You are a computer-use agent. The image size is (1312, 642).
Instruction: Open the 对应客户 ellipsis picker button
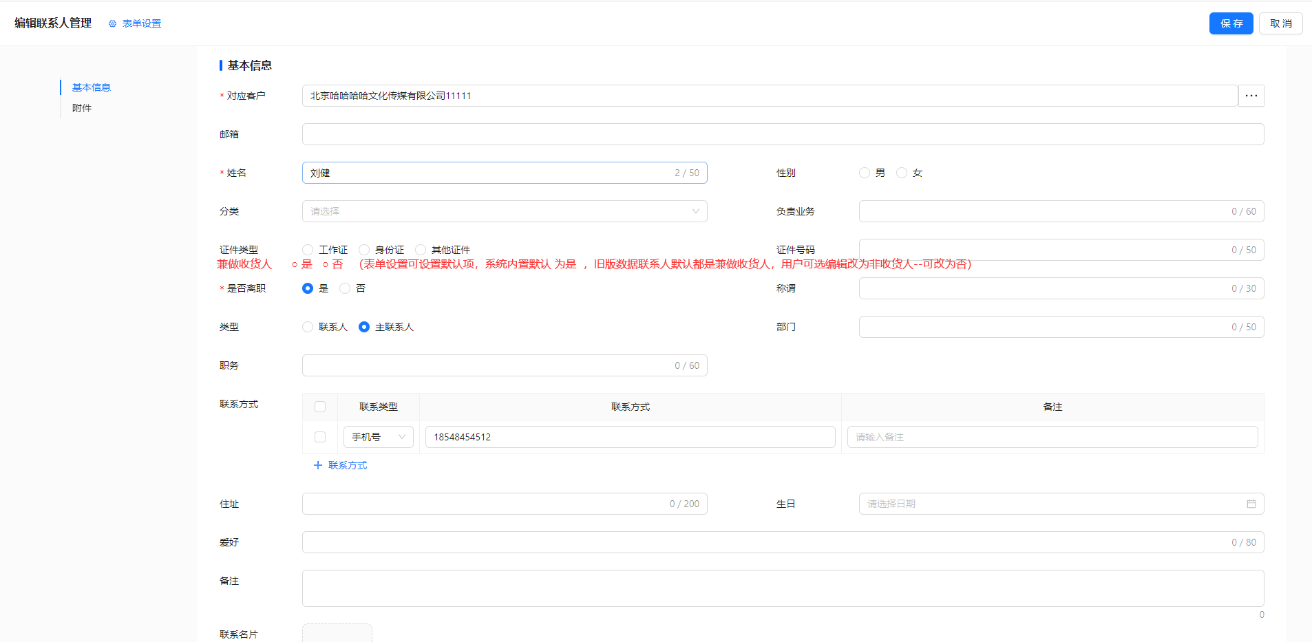(1251, 96)
